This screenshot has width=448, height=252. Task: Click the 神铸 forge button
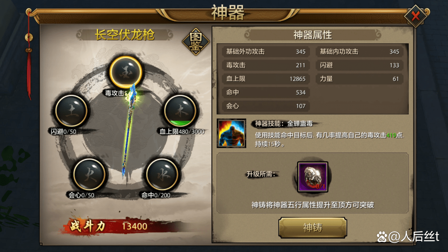coord(313,227)
